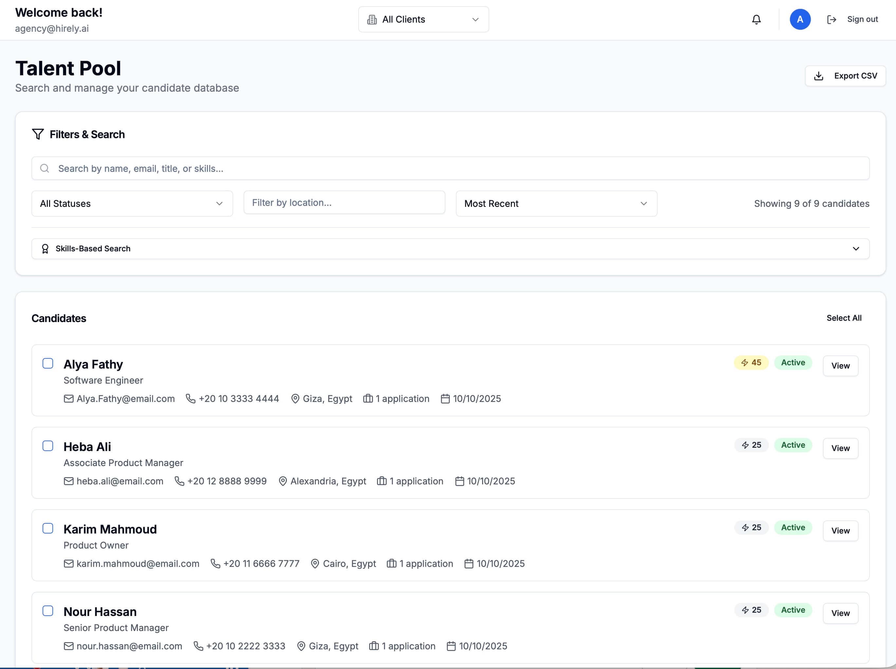The width and height of the screenshot is (896, 669).
Task: Click Alya Fathy's lightning score badge 45
Action: point(751,363)
